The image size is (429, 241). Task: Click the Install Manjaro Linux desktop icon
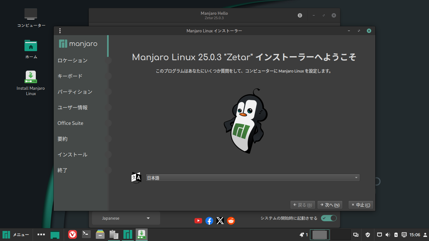point(31,83)
